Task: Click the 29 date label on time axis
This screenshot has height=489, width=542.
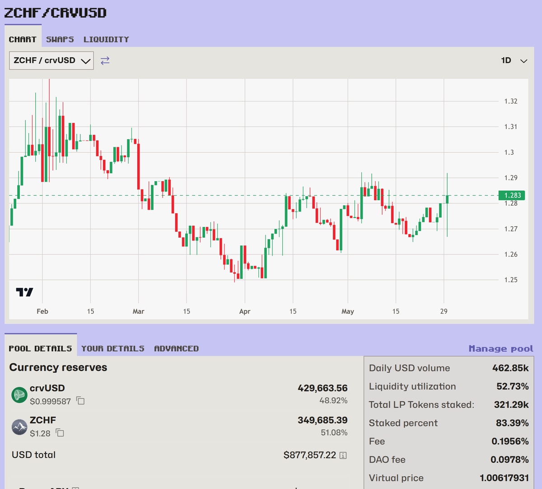Action: 444,311
